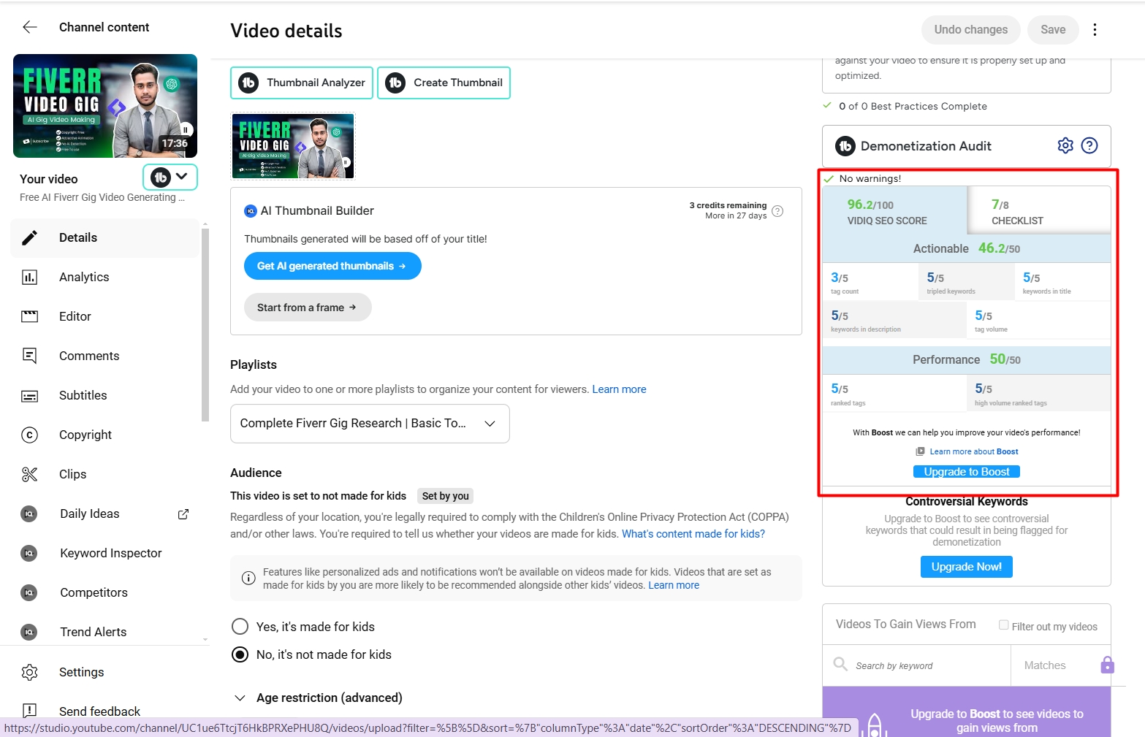Click the locked Matches padlock icon
This screenshot has width=1145, height=737.
pyautogui.click(x=1108, y=665)
